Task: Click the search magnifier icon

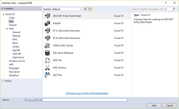Action: 174,9
